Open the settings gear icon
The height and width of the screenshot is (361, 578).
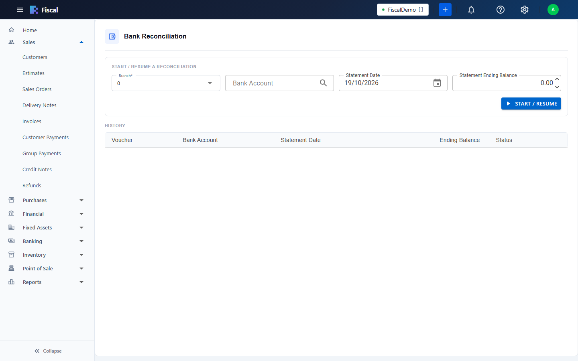(525, 10)
